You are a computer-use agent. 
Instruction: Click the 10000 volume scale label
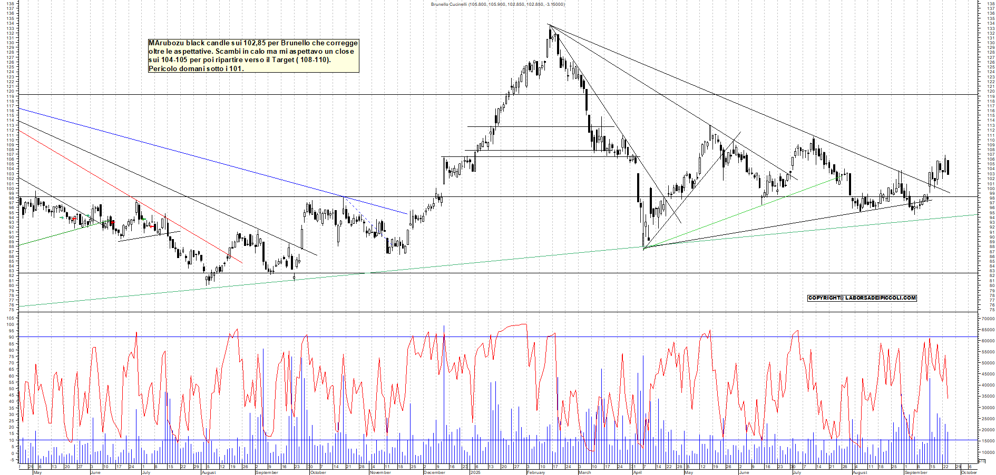[x=988, y=452]
